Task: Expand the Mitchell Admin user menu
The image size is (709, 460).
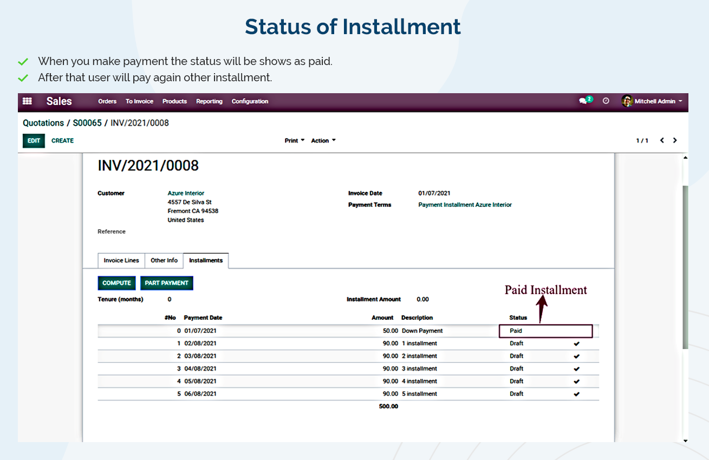Action: (x=658, y=101)
